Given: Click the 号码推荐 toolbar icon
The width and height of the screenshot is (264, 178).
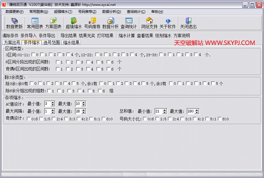Looking at the screenshot, I should tap(92, 23).
